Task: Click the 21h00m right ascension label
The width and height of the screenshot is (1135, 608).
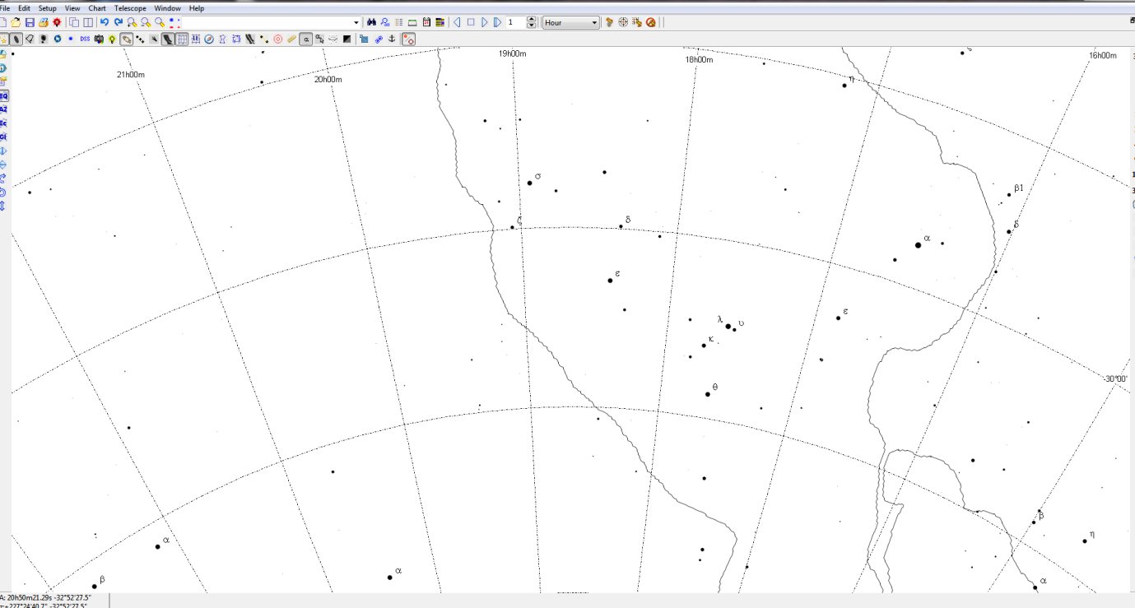Action: click(x=131, y=75)
